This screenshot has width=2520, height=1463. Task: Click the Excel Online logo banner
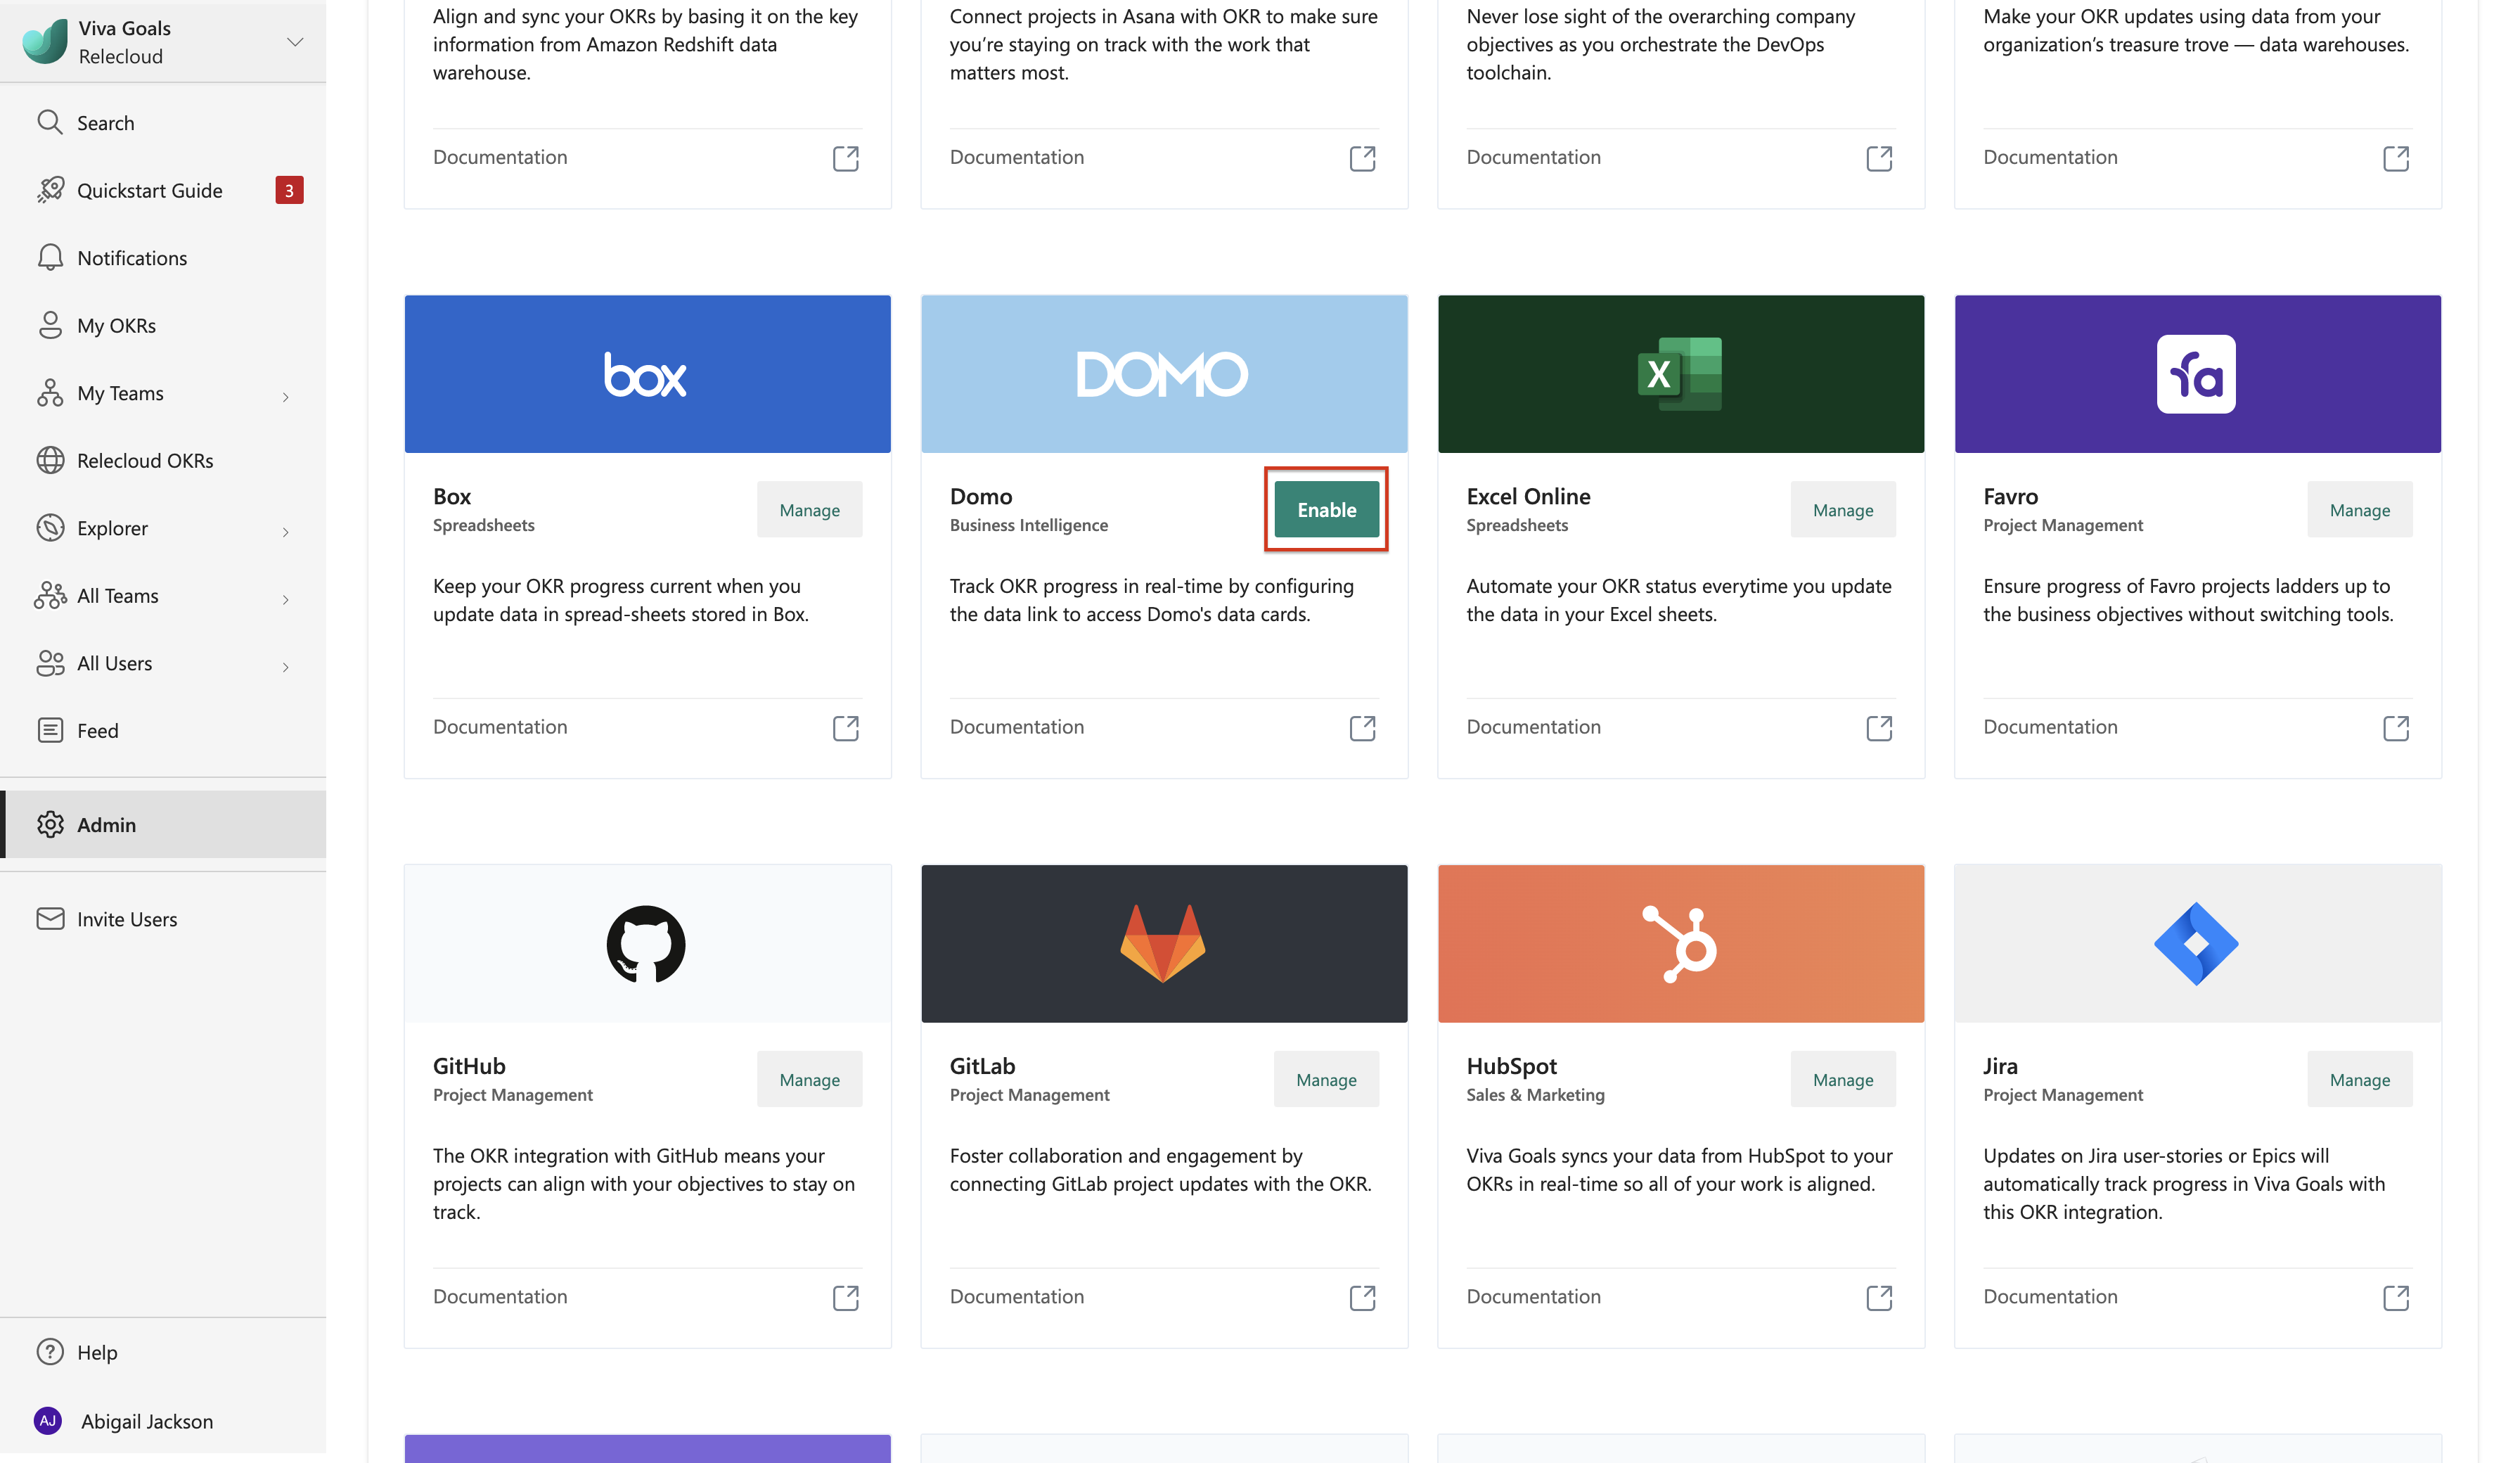coord(1680,373)
